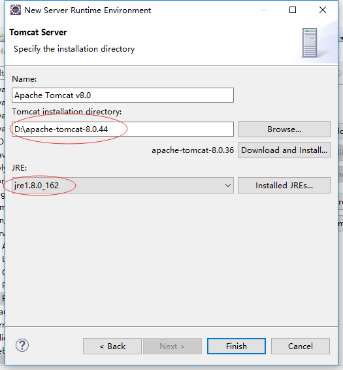Open the JRE dropdown list
This screenshot has width=343, height=370.
click(x=123, y=186)
